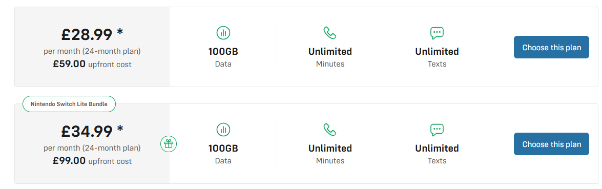Click 100GB Data in the bundle plan
The height and width of the screenshot is (189, 602).
coord(223,154)
